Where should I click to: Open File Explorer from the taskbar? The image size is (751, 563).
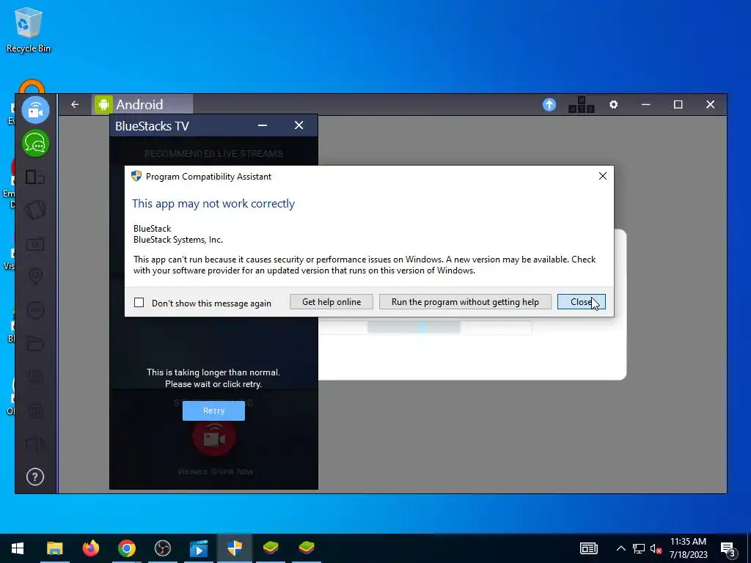54,548
